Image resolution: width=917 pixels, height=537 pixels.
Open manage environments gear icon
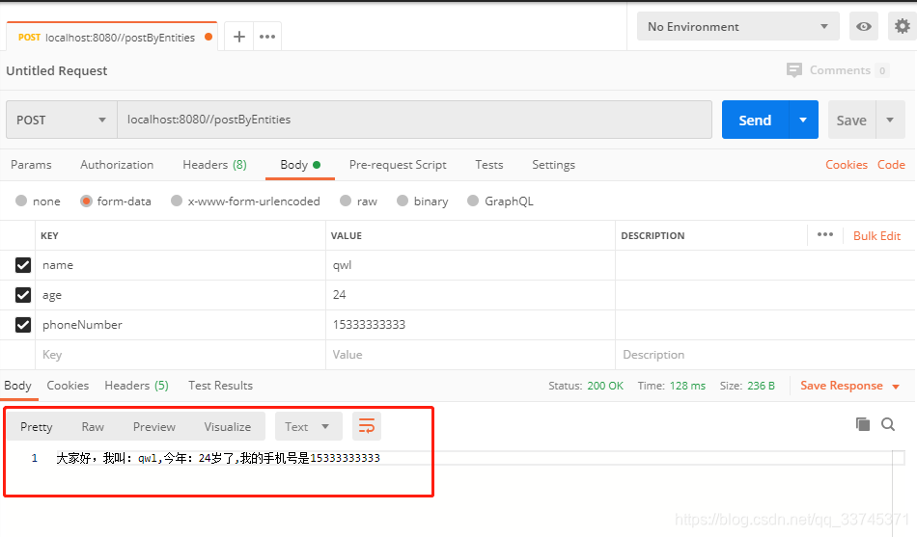[x=903, y=26]
